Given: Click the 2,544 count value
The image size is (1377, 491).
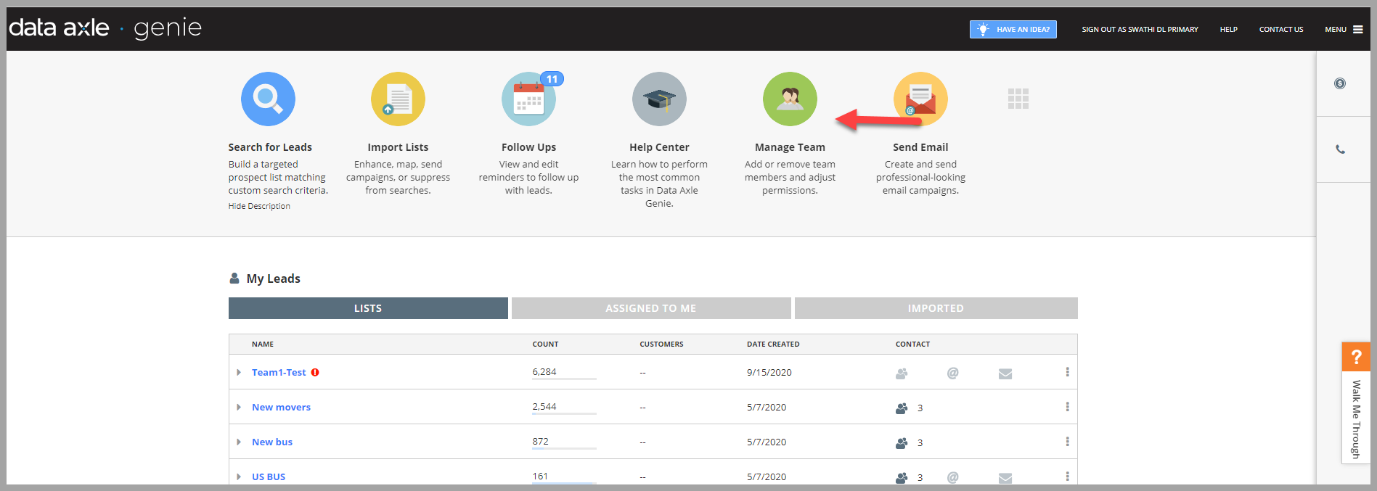Looking at the screenshot, I should [x=544, y=406].
